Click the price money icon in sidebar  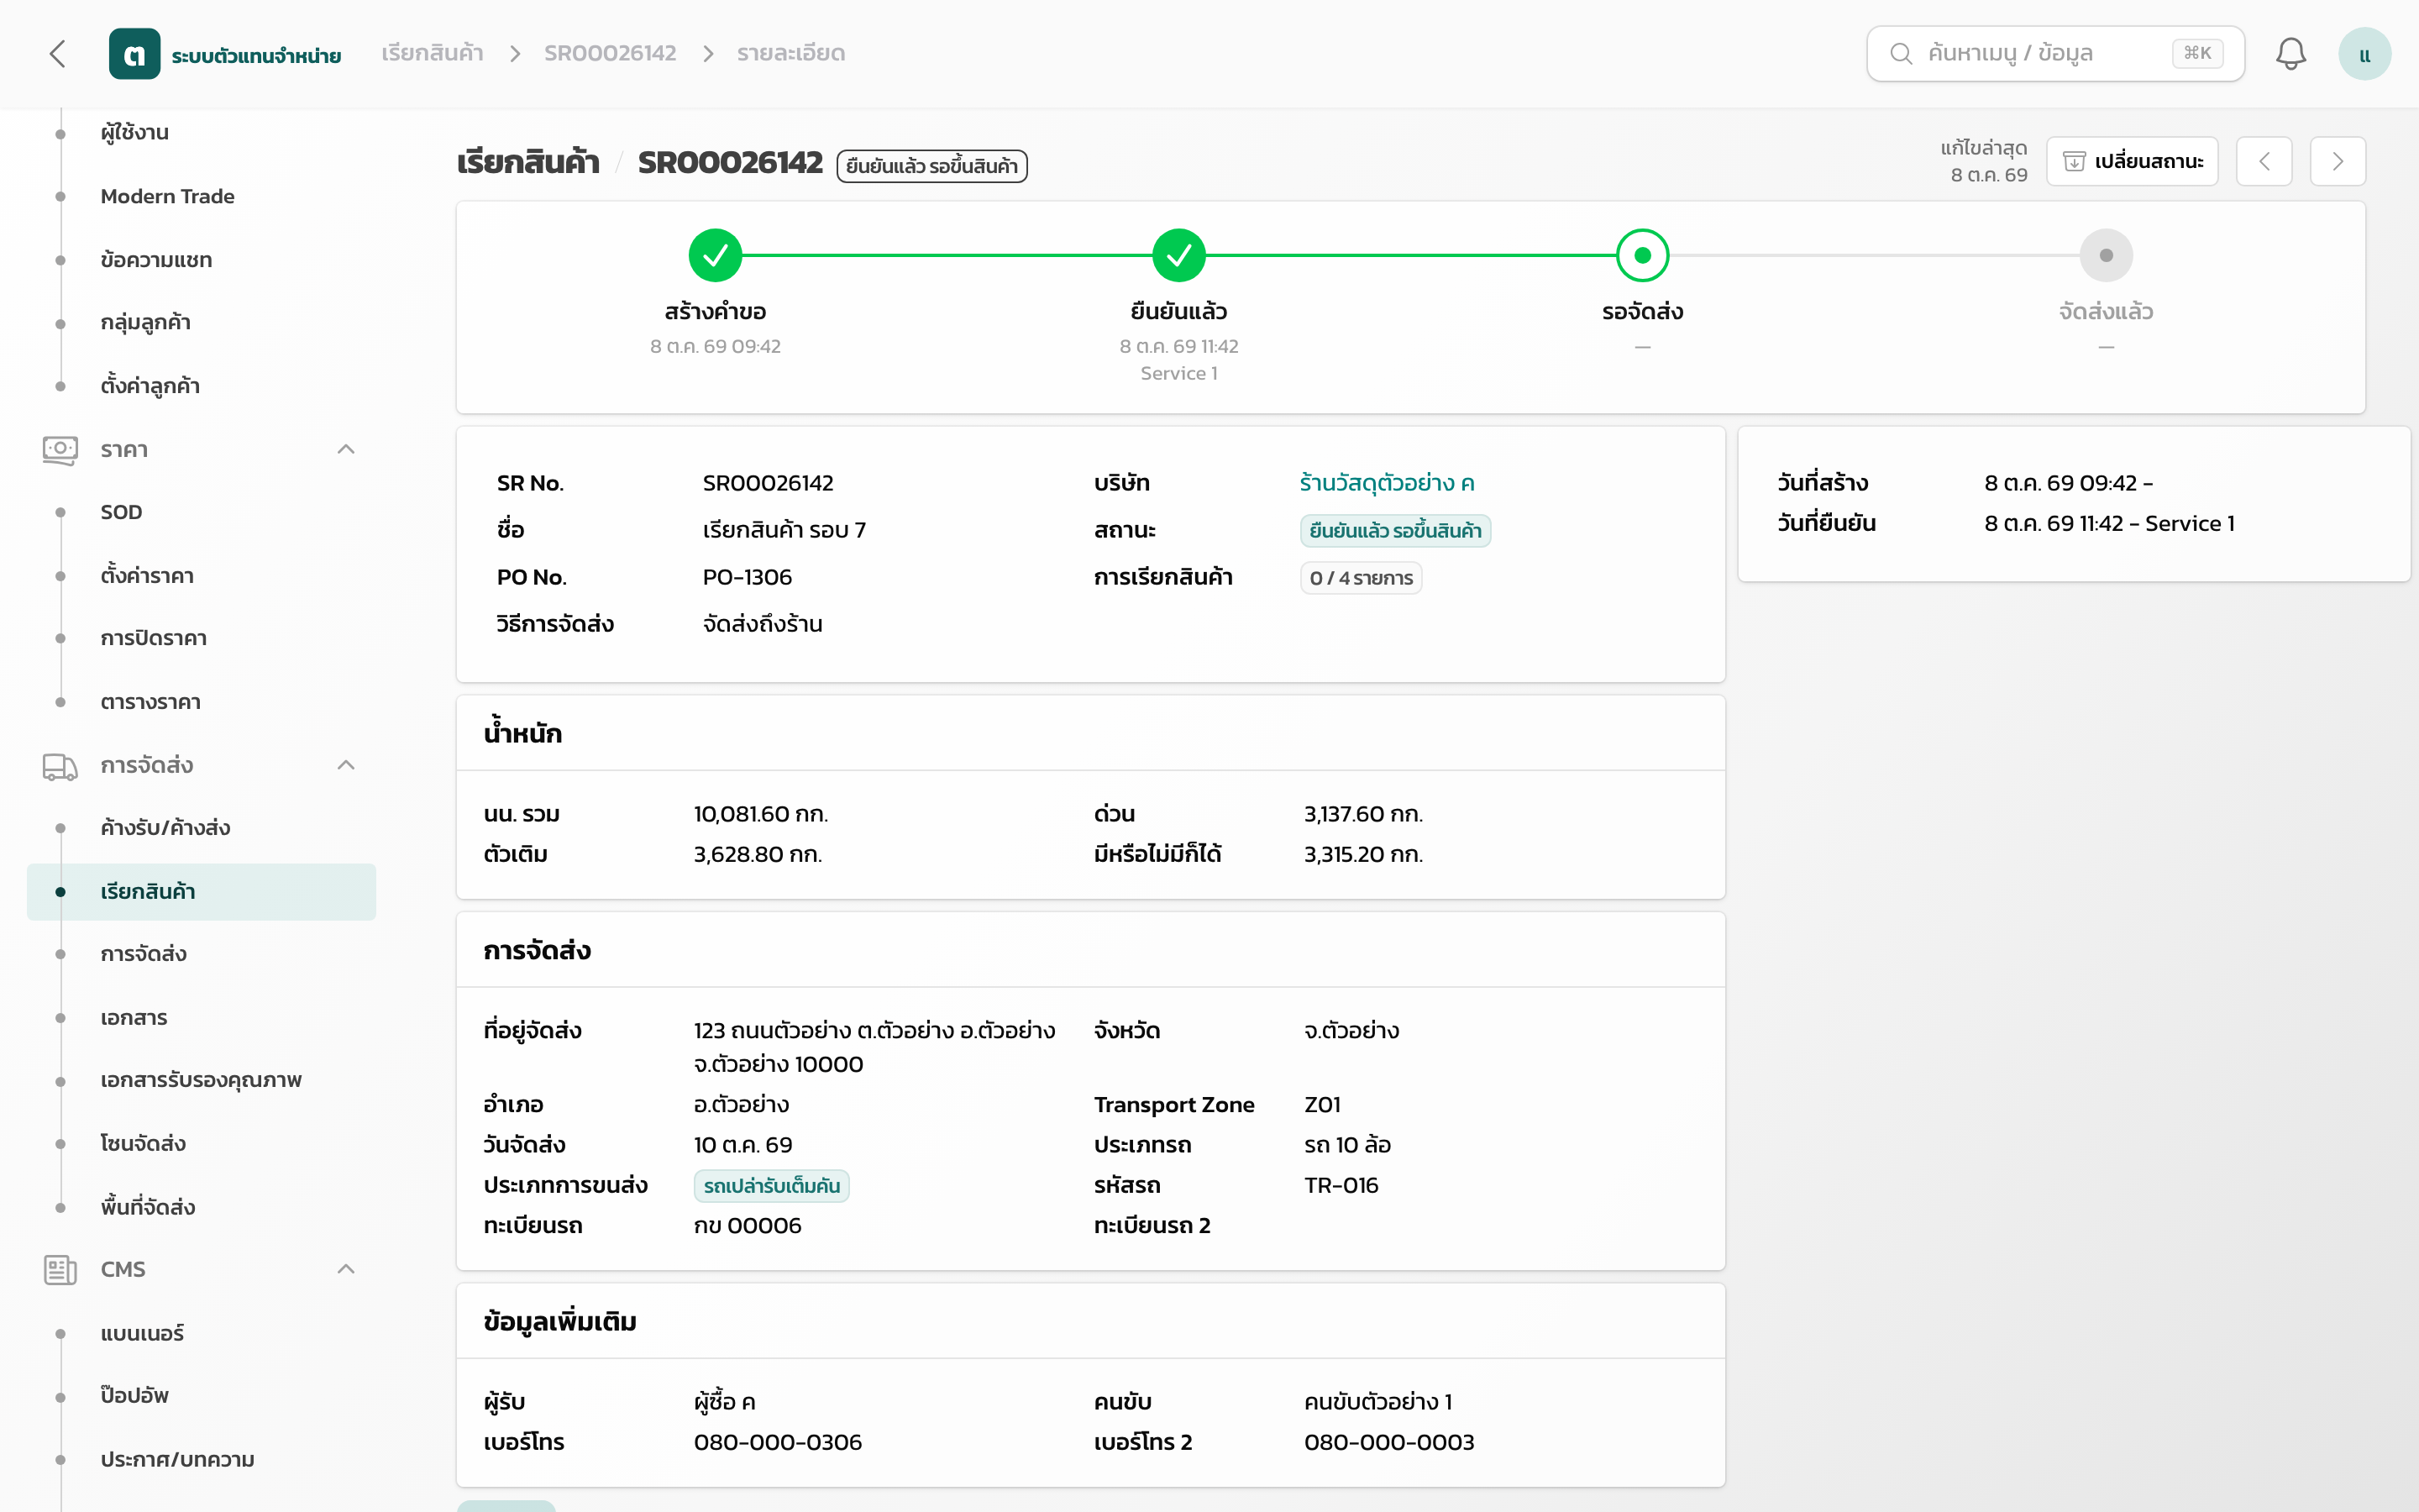pyautogui.click(x=60, y=450)
